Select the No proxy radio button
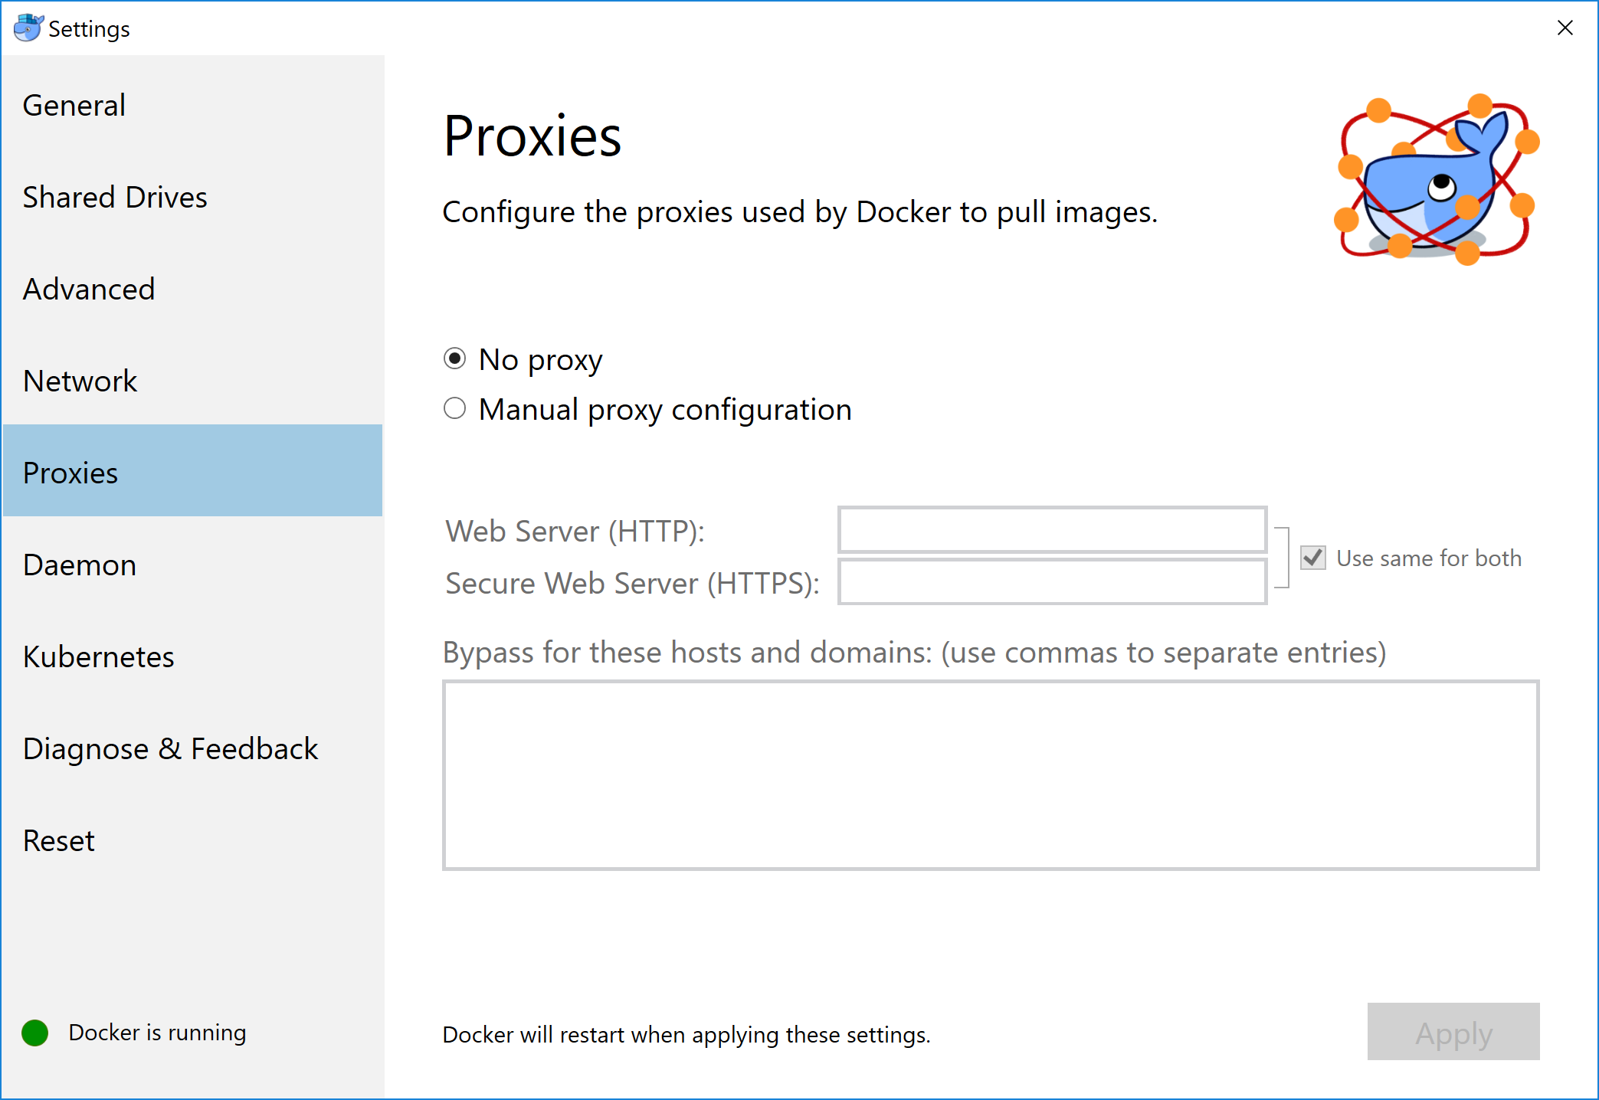Viewport: 1599px width, 1100px height. point(455,358)
